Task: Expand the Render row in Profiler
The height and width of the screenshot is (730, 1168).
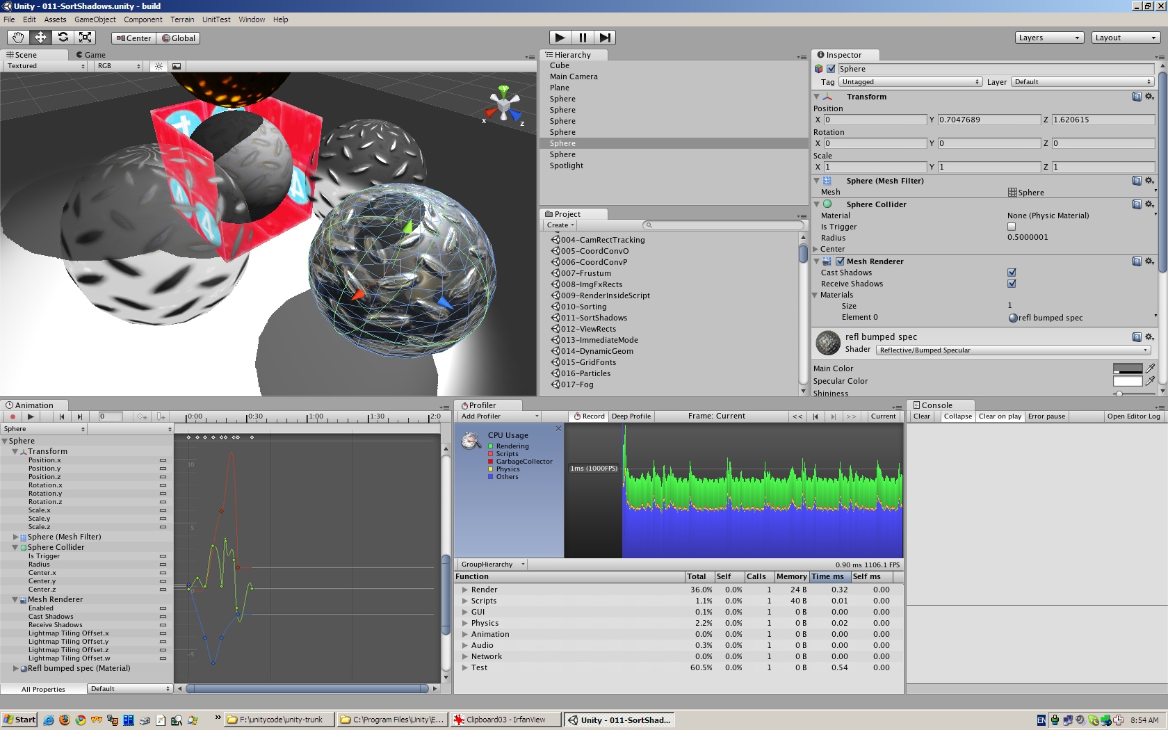Action: click(x=465, y=590)
